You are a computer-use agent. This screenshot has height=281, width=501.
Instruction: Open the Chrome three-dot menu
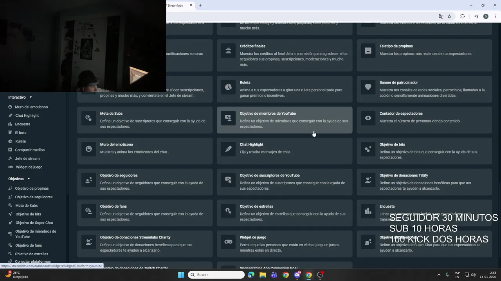point(496,16)
